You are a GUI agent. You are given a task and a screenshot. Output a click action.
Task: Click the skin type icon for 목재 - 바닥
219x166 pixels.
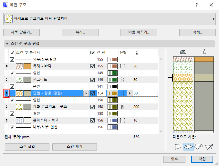pos(122,66)
